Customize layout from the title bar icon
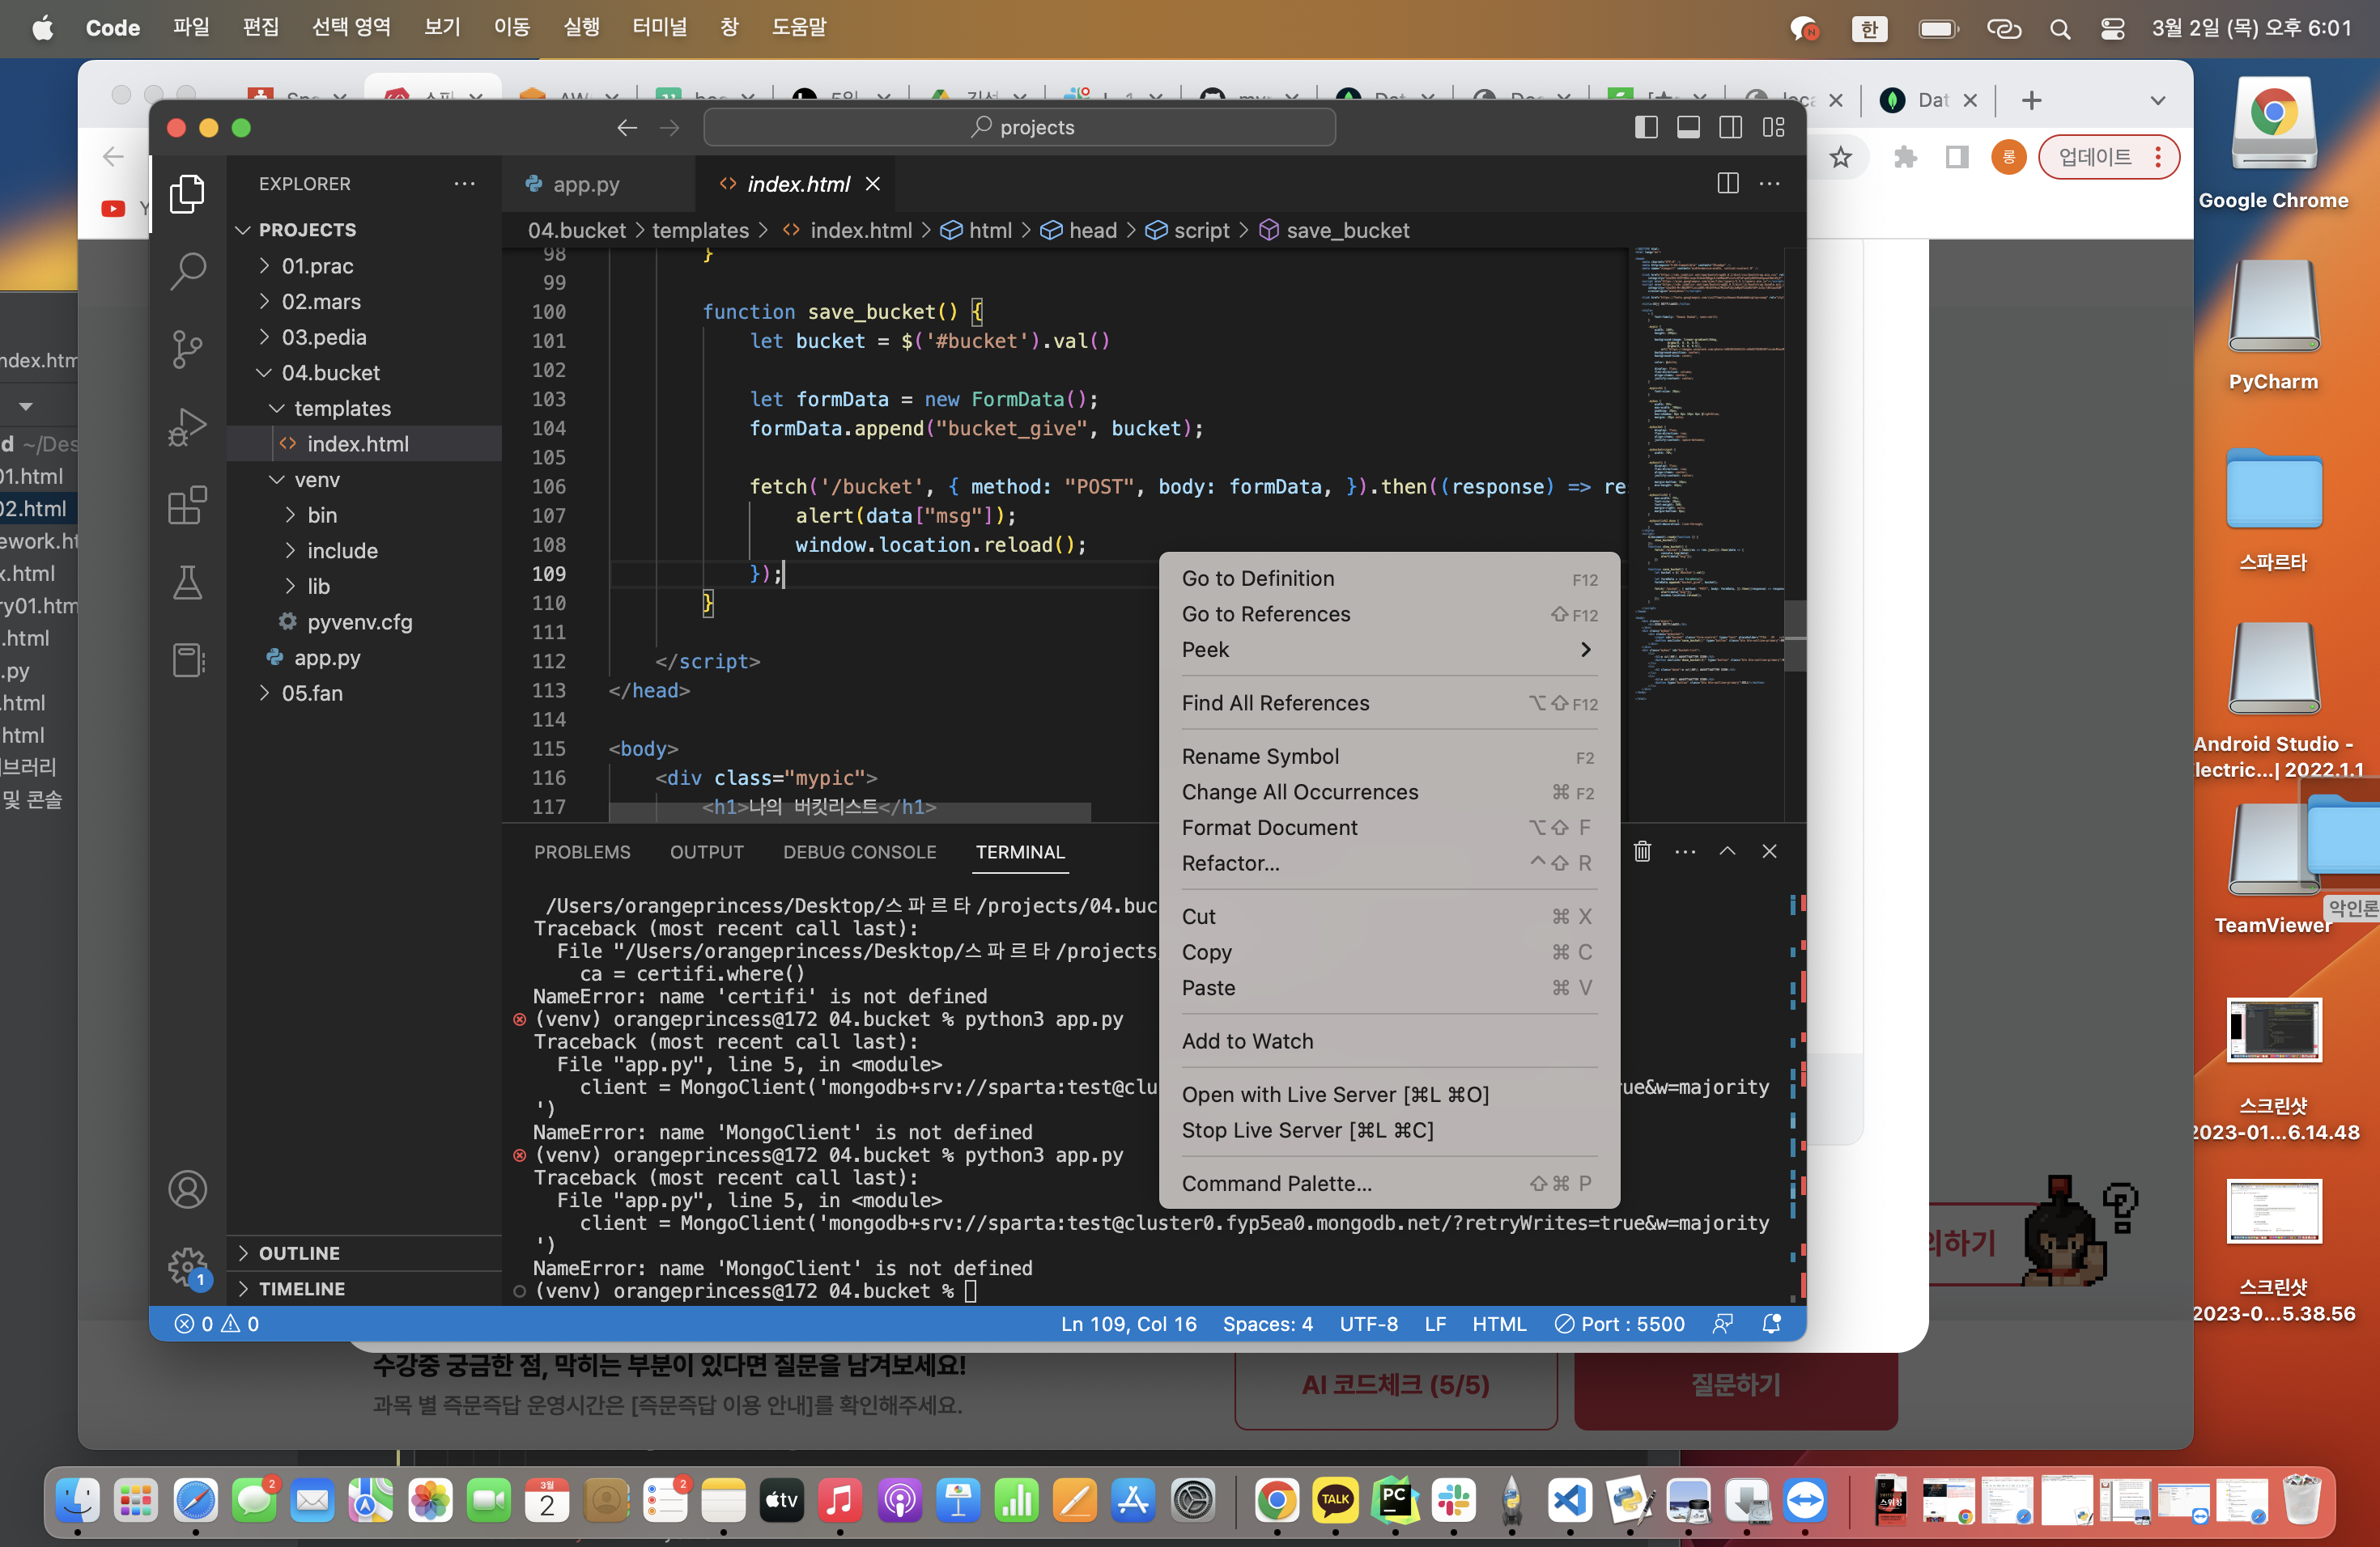The image size is (2380, 1547). [1773, 128]
